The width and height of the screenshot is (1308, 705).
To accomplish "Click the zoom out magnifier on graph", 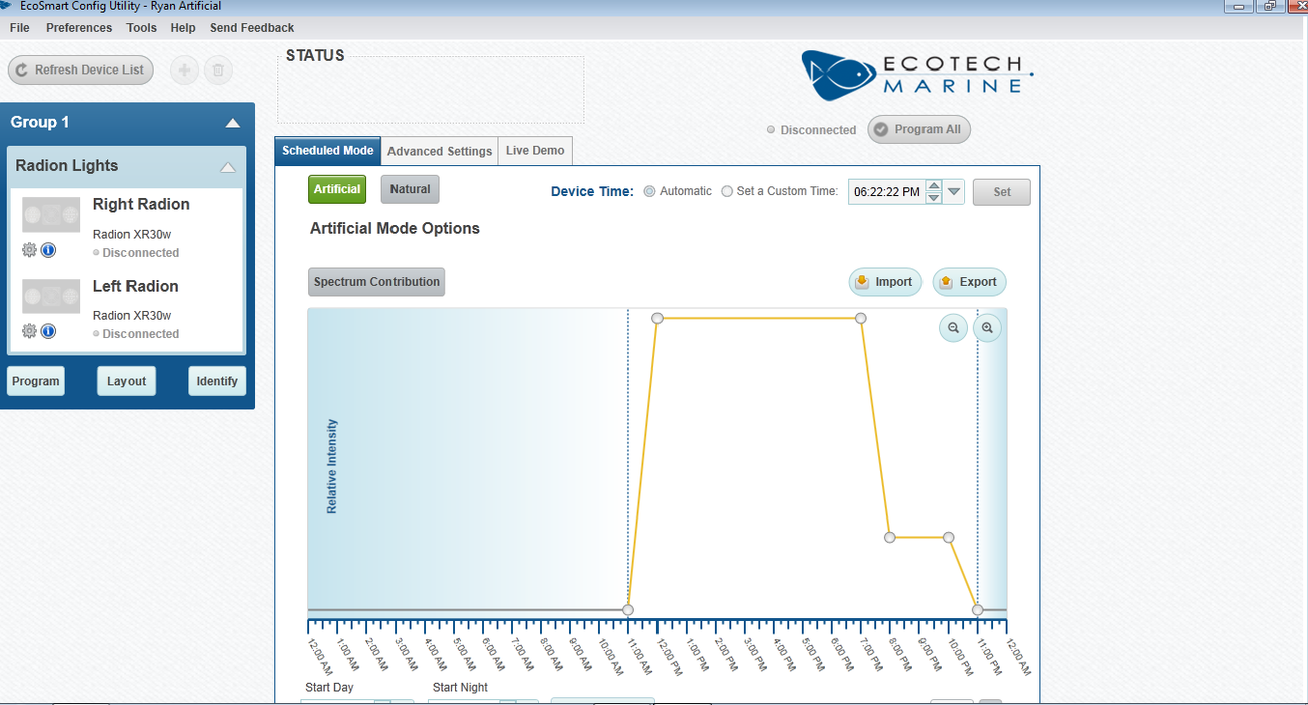I will coord(953,328).
